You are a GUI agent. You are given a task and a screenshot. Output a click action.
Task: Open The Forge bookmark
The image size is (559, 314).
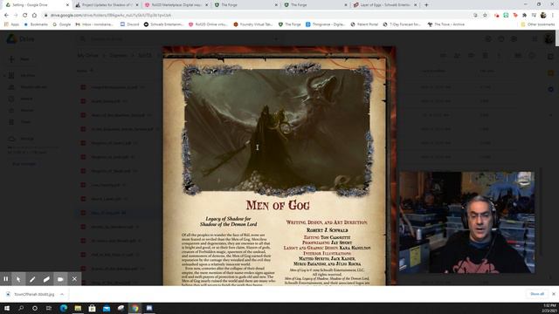point(289,24)
